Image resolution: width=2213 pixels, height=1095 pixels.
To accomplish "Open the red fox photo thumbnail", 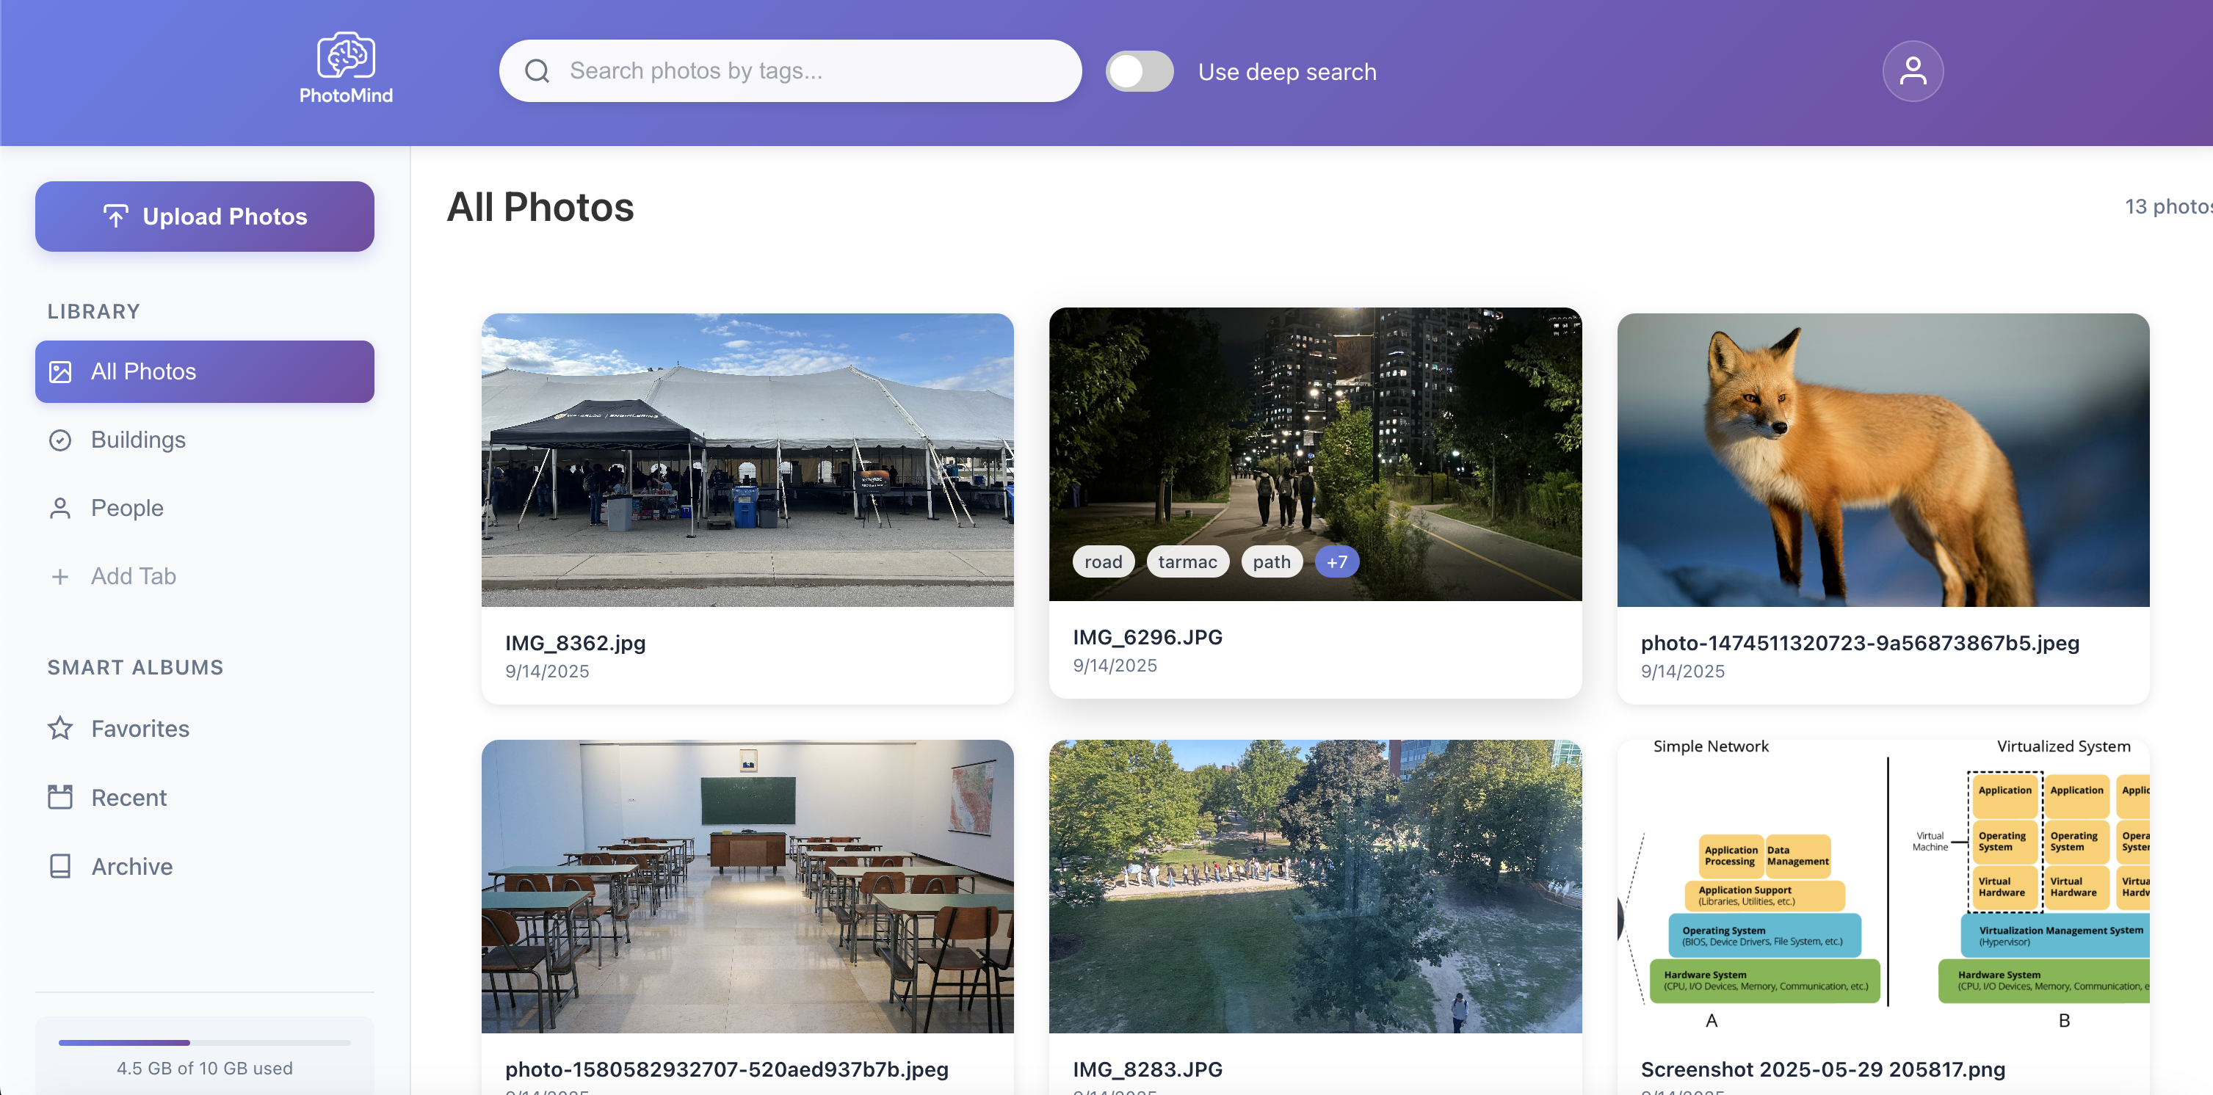I will coord(1883,459).
